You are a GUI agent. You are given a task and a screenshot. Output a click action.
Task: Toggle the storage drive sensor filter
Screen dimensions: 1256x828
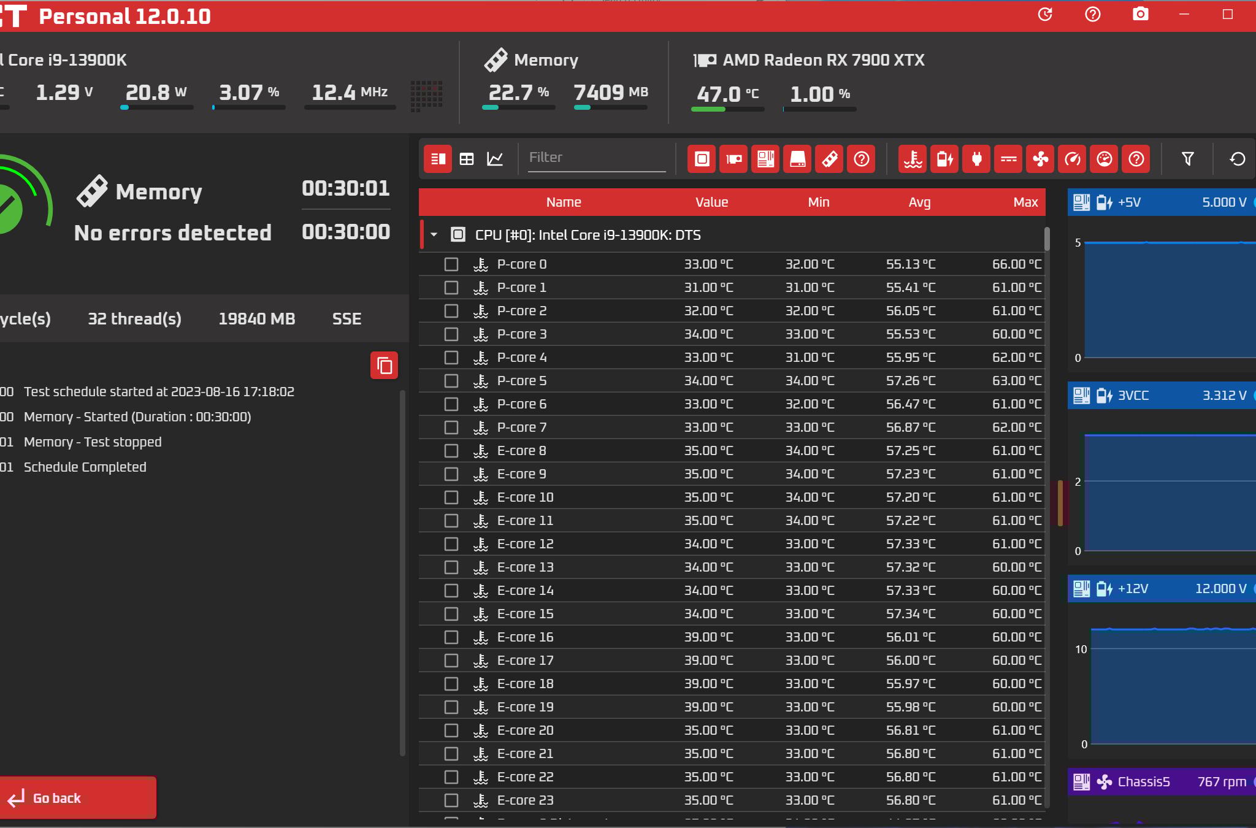coord(797,159)
